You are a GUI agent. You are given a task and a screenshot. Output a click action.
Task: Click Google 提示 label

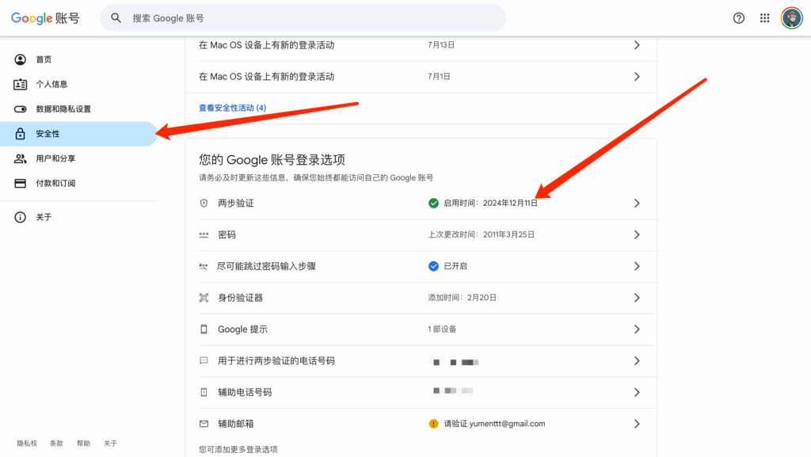(x=242, y=329)
